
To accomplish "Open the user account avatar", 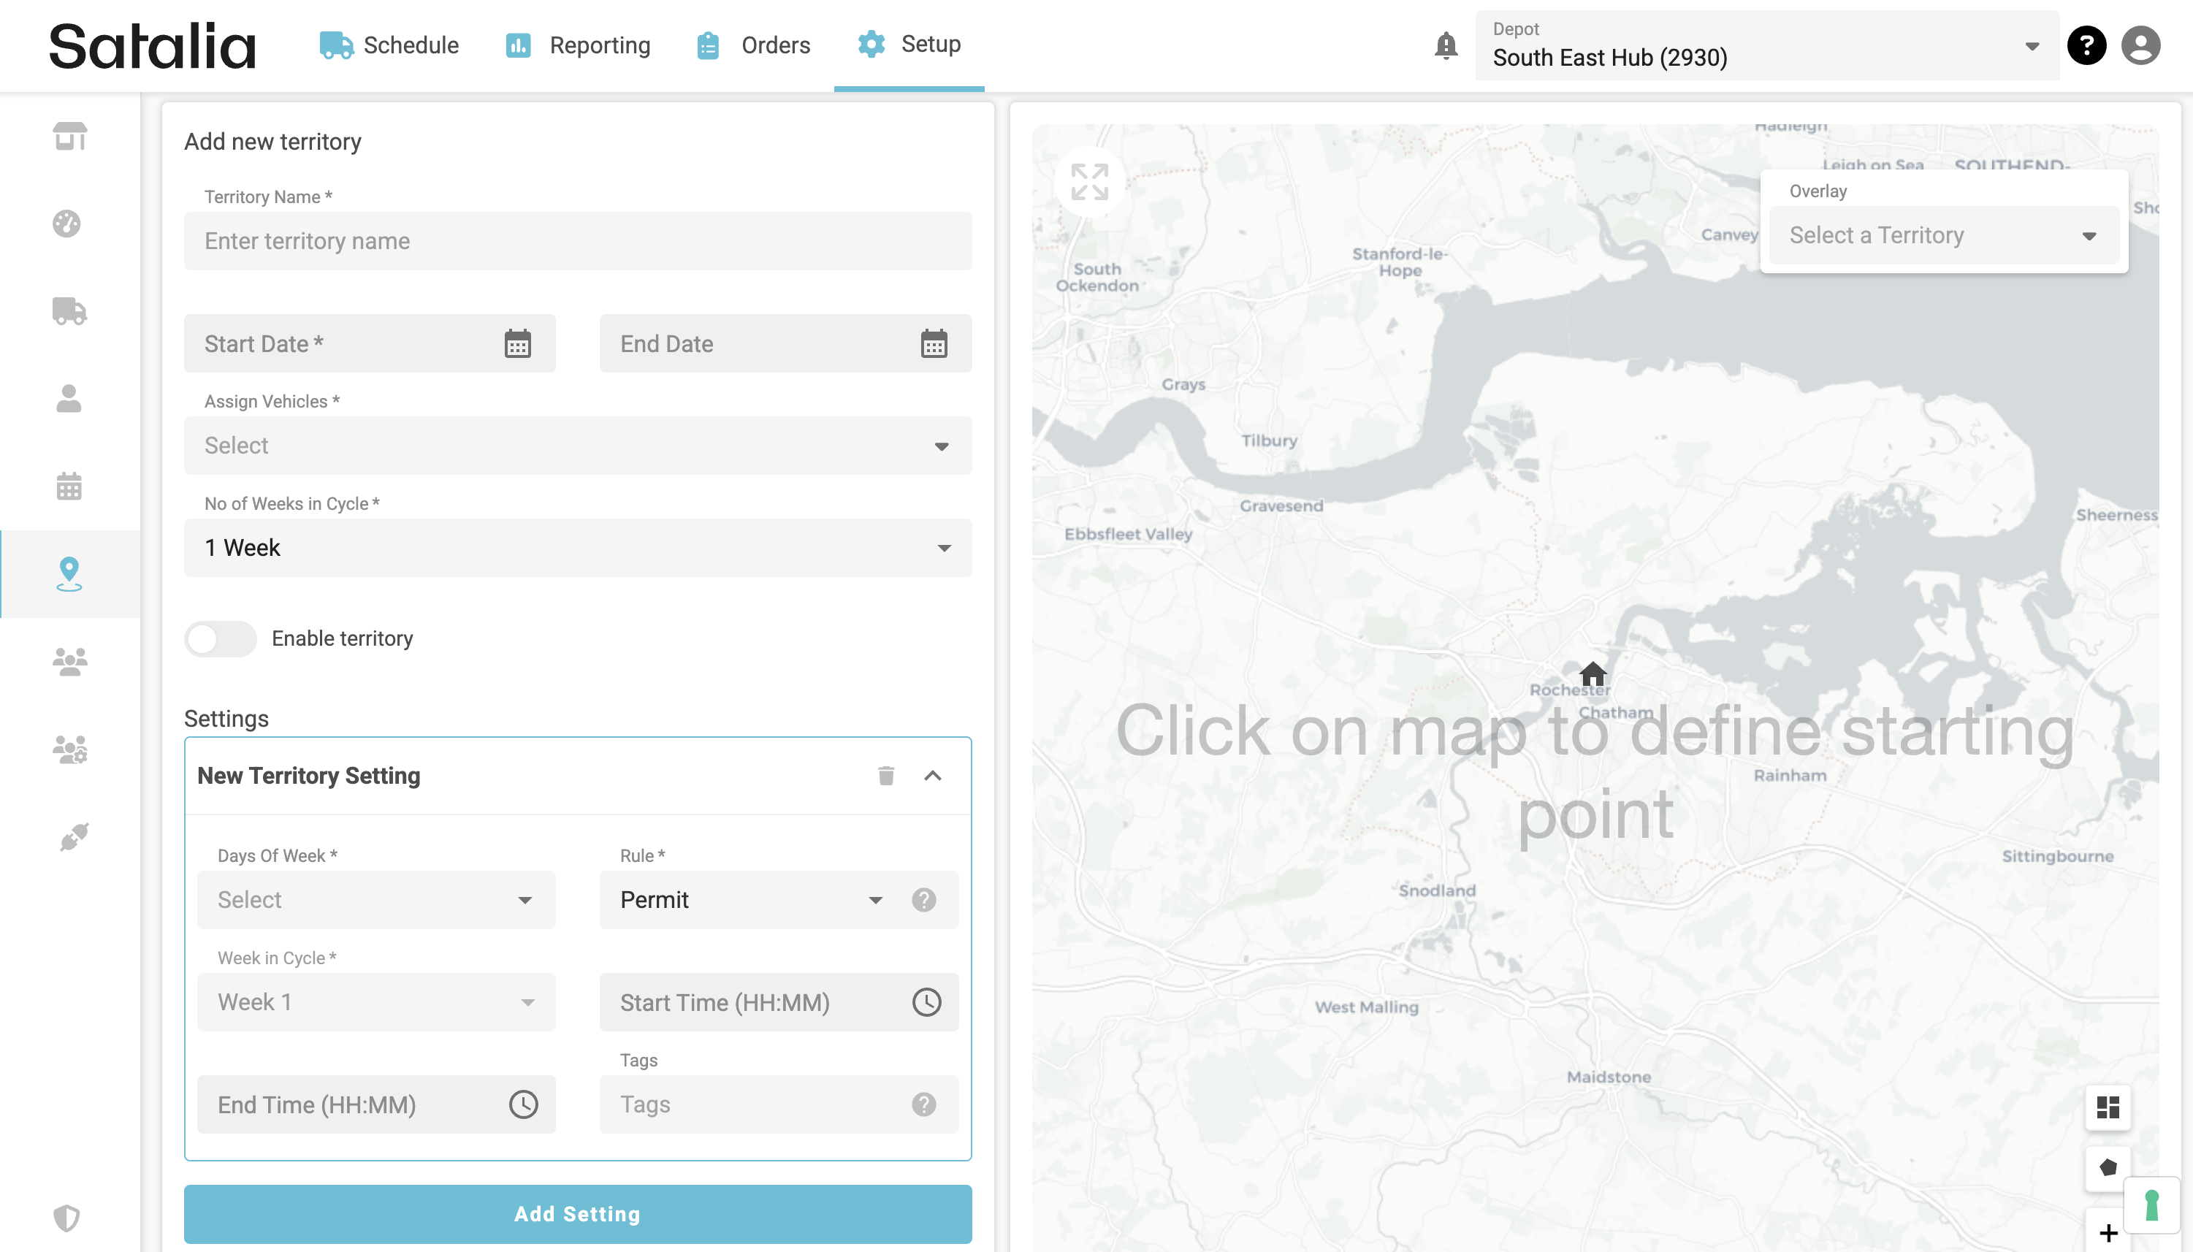I will click(x=2140, y=45).
